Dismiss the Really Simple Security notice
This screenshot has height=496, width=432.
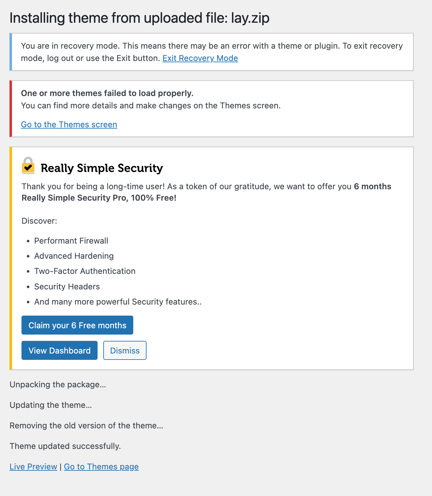[x=125, y=350]
